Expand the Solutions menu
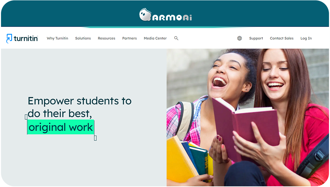330x187 pixels. [83, 38]
